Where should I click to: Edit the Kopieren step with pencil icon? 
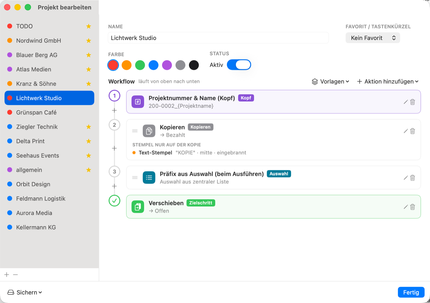click(406, 131)
